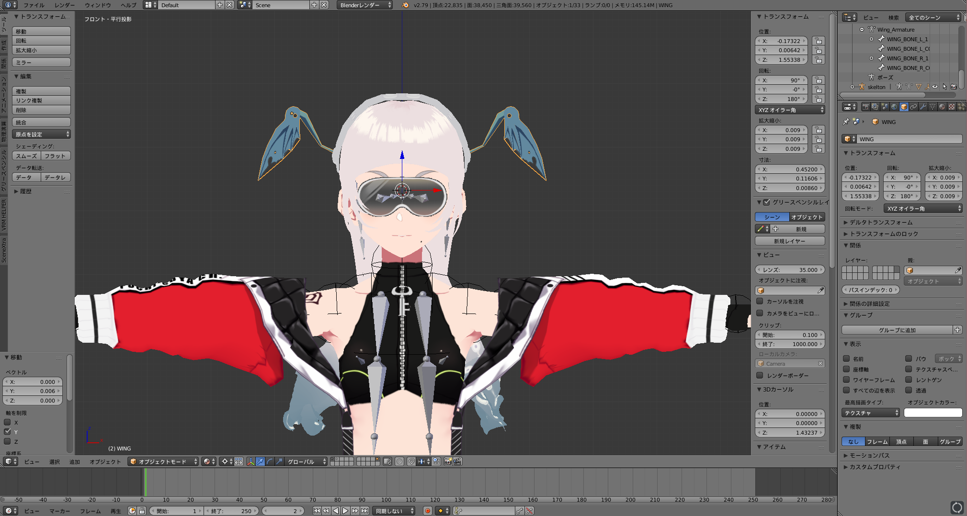
Task: Collapse the Wing_Armature outliner entry
Action: pos(862,30)
